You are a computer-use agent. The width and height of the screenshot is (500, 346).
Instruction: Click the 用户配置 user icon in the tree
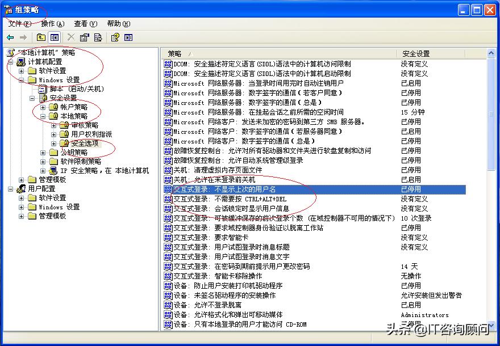click(21, 188)
